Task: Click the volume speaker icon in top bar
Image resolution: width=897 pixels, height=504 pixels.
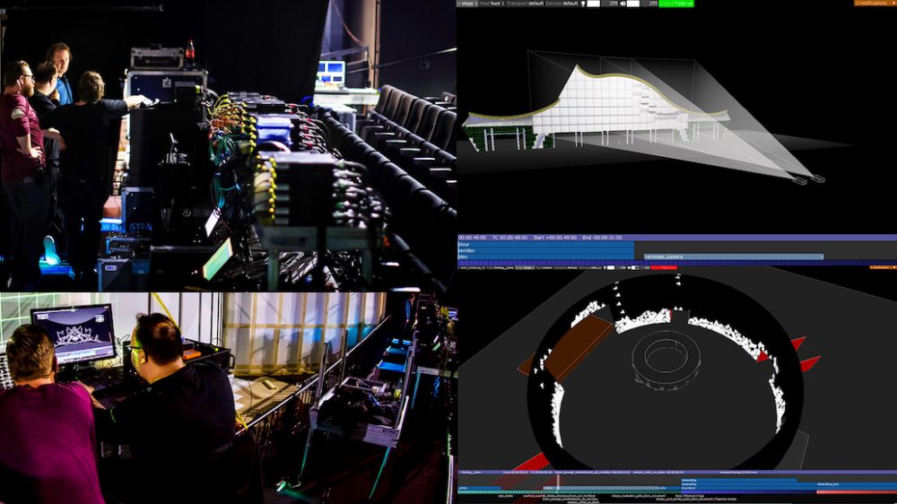Action: click(x=622, y=4)
